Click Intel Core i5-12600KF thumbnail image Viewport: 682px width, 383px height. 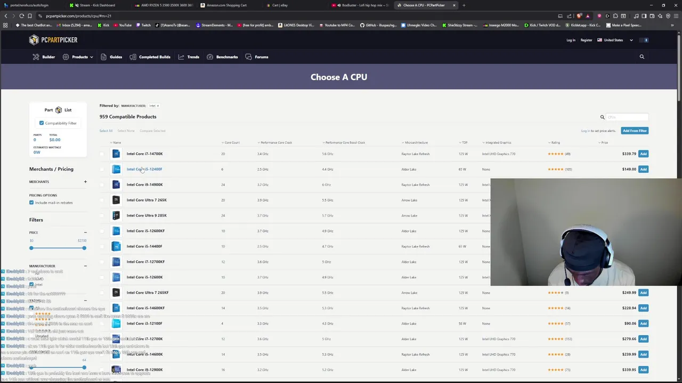(x=116, y=231)
